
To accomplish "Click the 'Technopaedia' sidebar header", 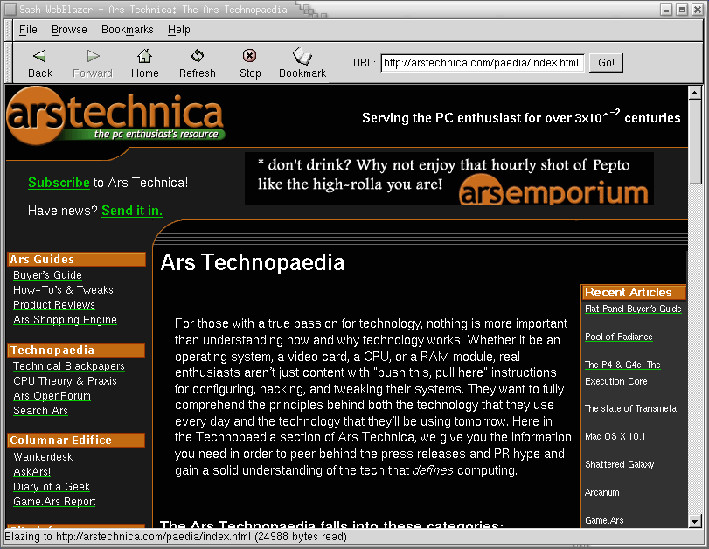I will 77,351.
